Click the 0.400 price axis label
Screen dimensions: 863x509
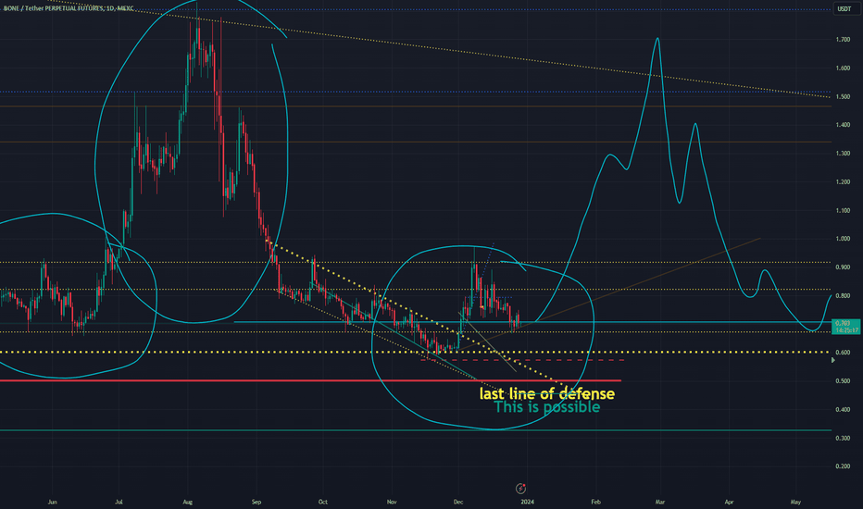click(x=843, y=410)
